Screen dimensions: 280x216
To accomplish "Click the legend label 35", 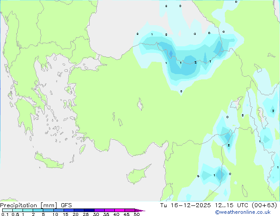I will pyautogui.click(x=106, y=214).
